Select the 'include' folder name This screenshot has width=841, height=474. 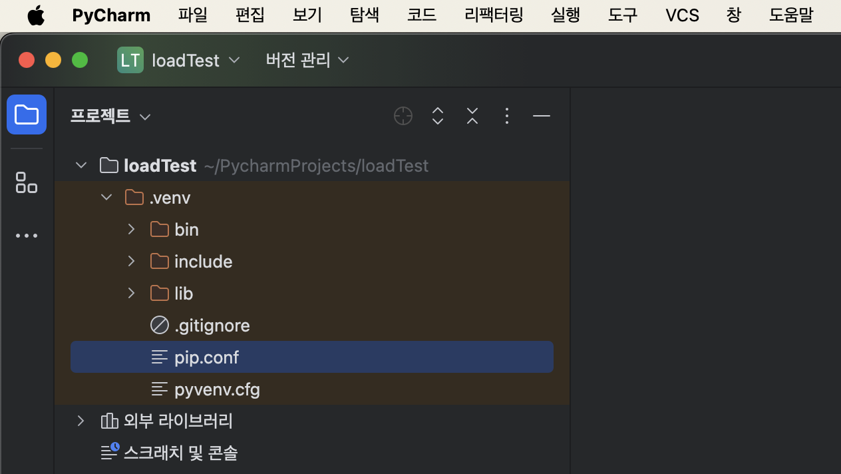click(x=203, y=262)
